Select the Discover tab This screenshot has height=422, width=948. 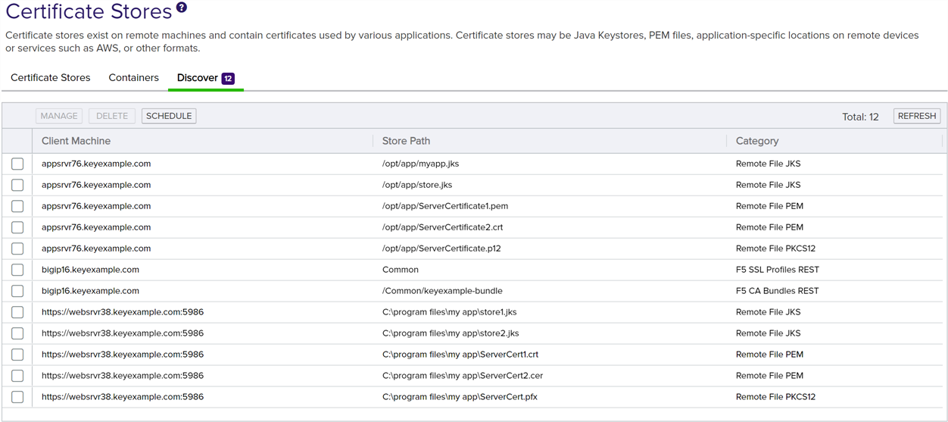[x=197, y=78]
